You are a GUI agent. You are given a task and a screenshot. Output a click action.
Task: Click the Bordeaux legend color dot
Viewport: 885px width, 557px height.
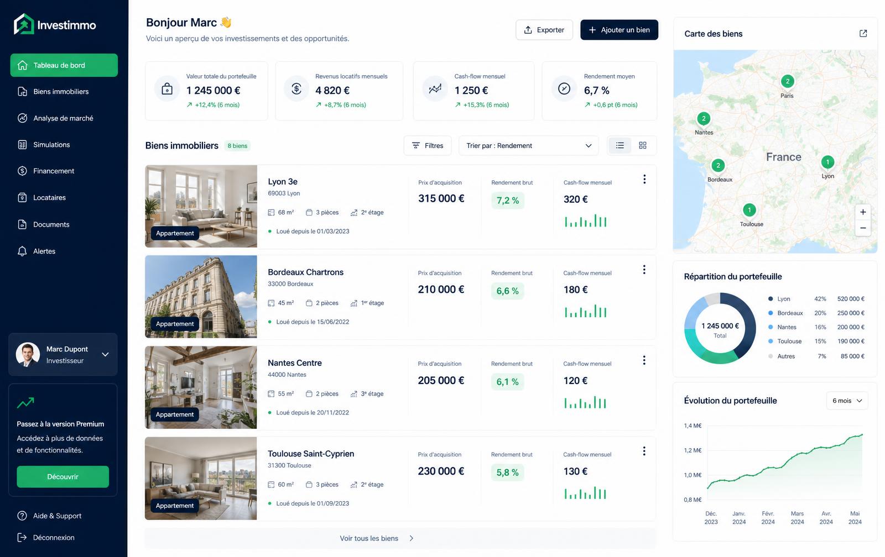(771, 313)
